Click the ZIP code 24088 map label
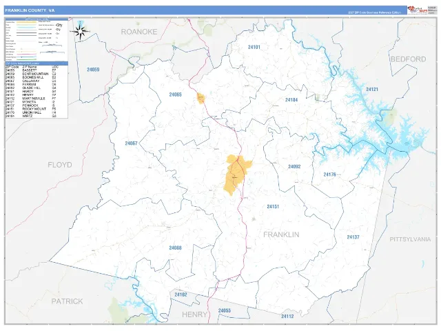 point(175,248)
